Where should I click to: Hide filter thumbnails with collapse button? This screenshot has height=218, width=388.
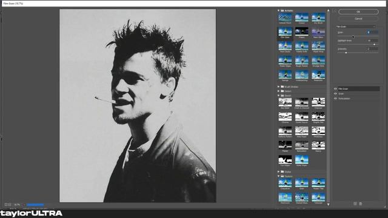click(334, 11)
